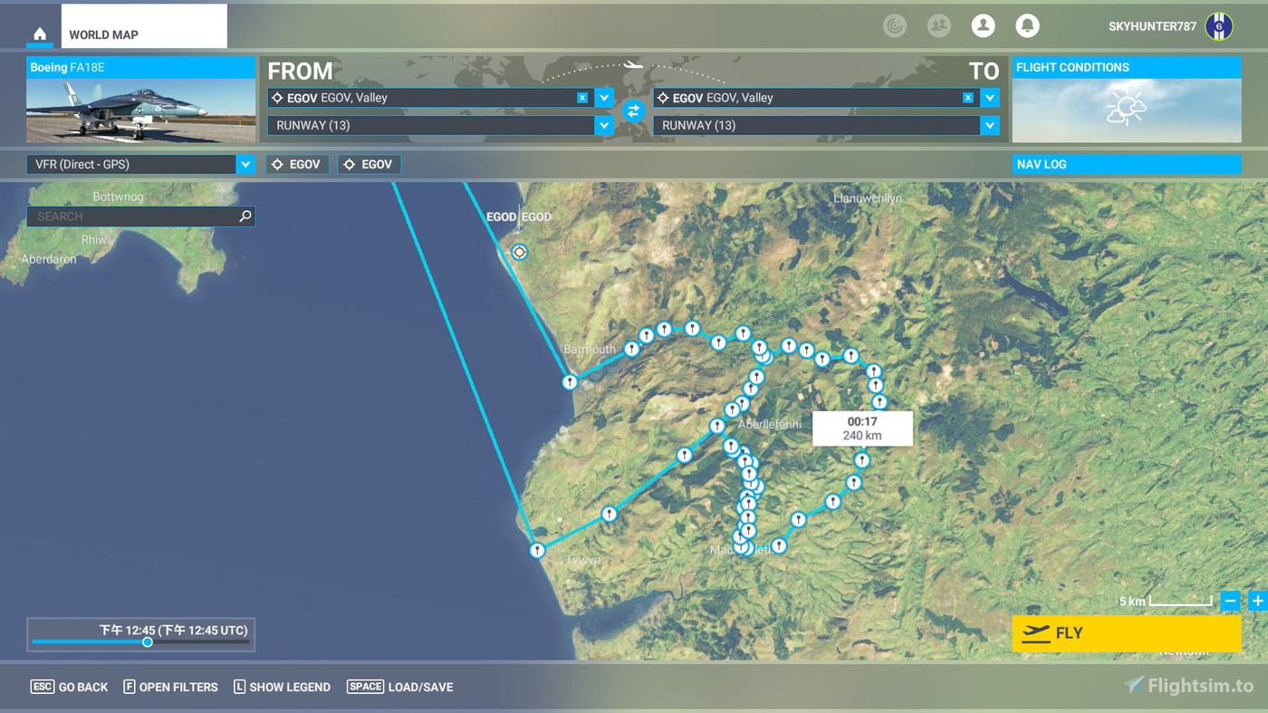Zoom in with the map plus icon
The image size is (1268, 713).
point(1255,600)
